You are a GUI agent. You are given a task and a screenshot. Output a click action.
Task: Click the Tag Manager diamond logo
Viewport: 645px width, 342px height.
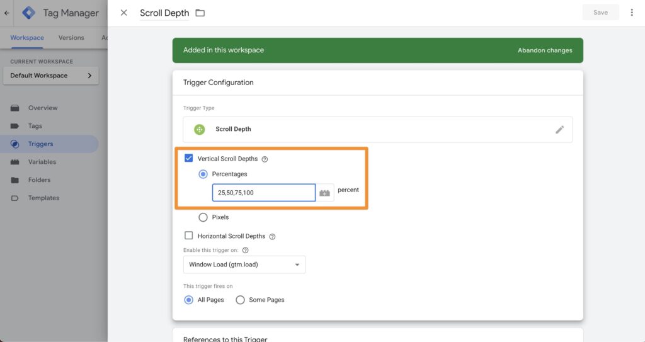(28, 13)
